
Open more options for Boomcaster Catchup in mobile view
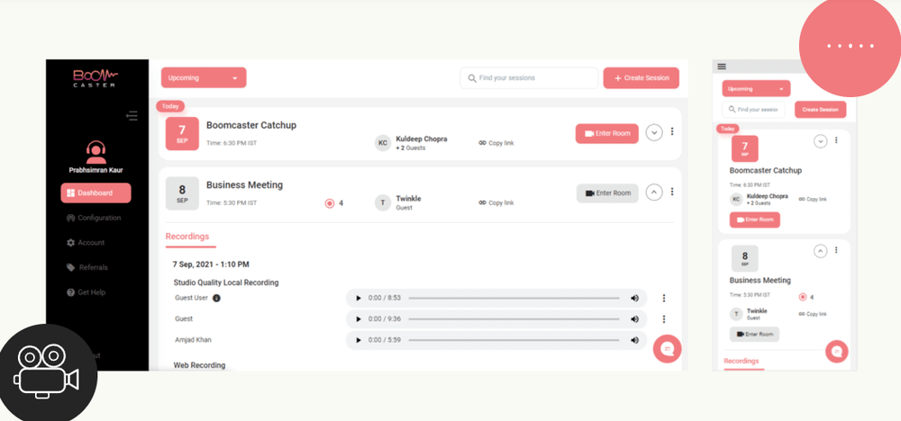(836, 140)
